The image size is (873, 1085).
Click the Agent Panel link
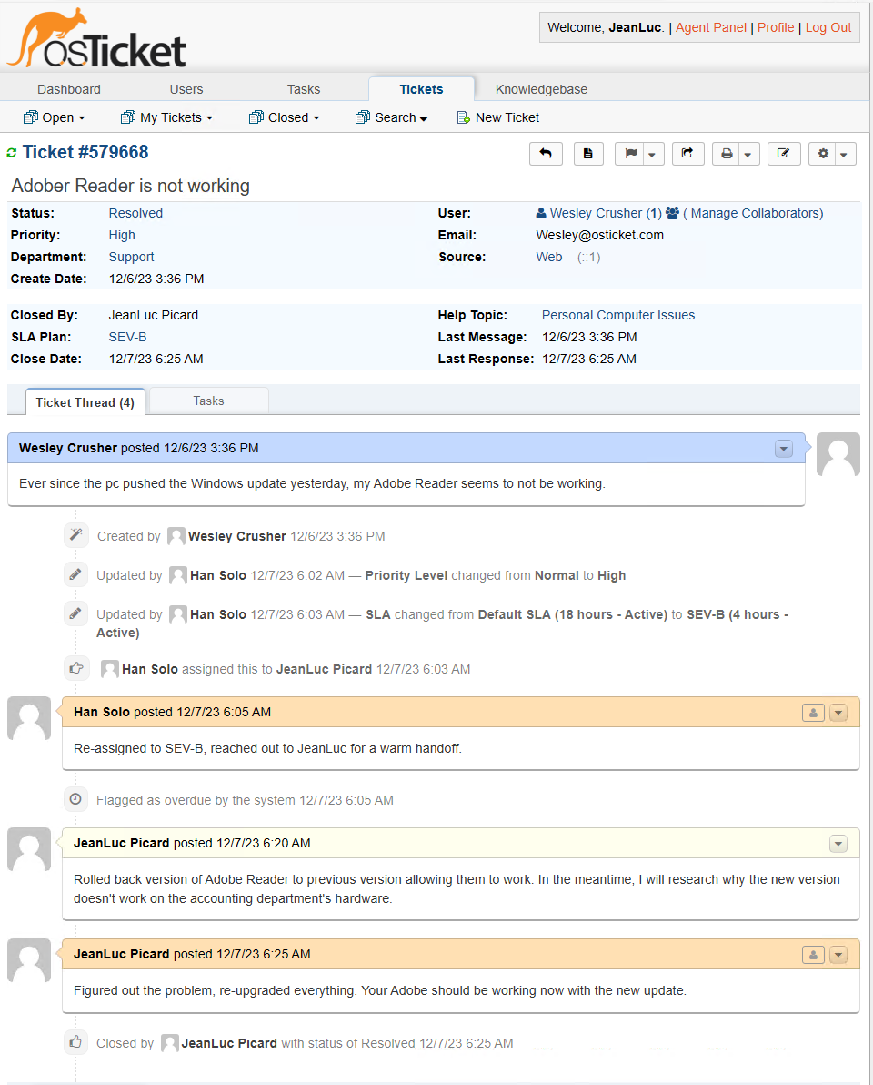(711, 27)
